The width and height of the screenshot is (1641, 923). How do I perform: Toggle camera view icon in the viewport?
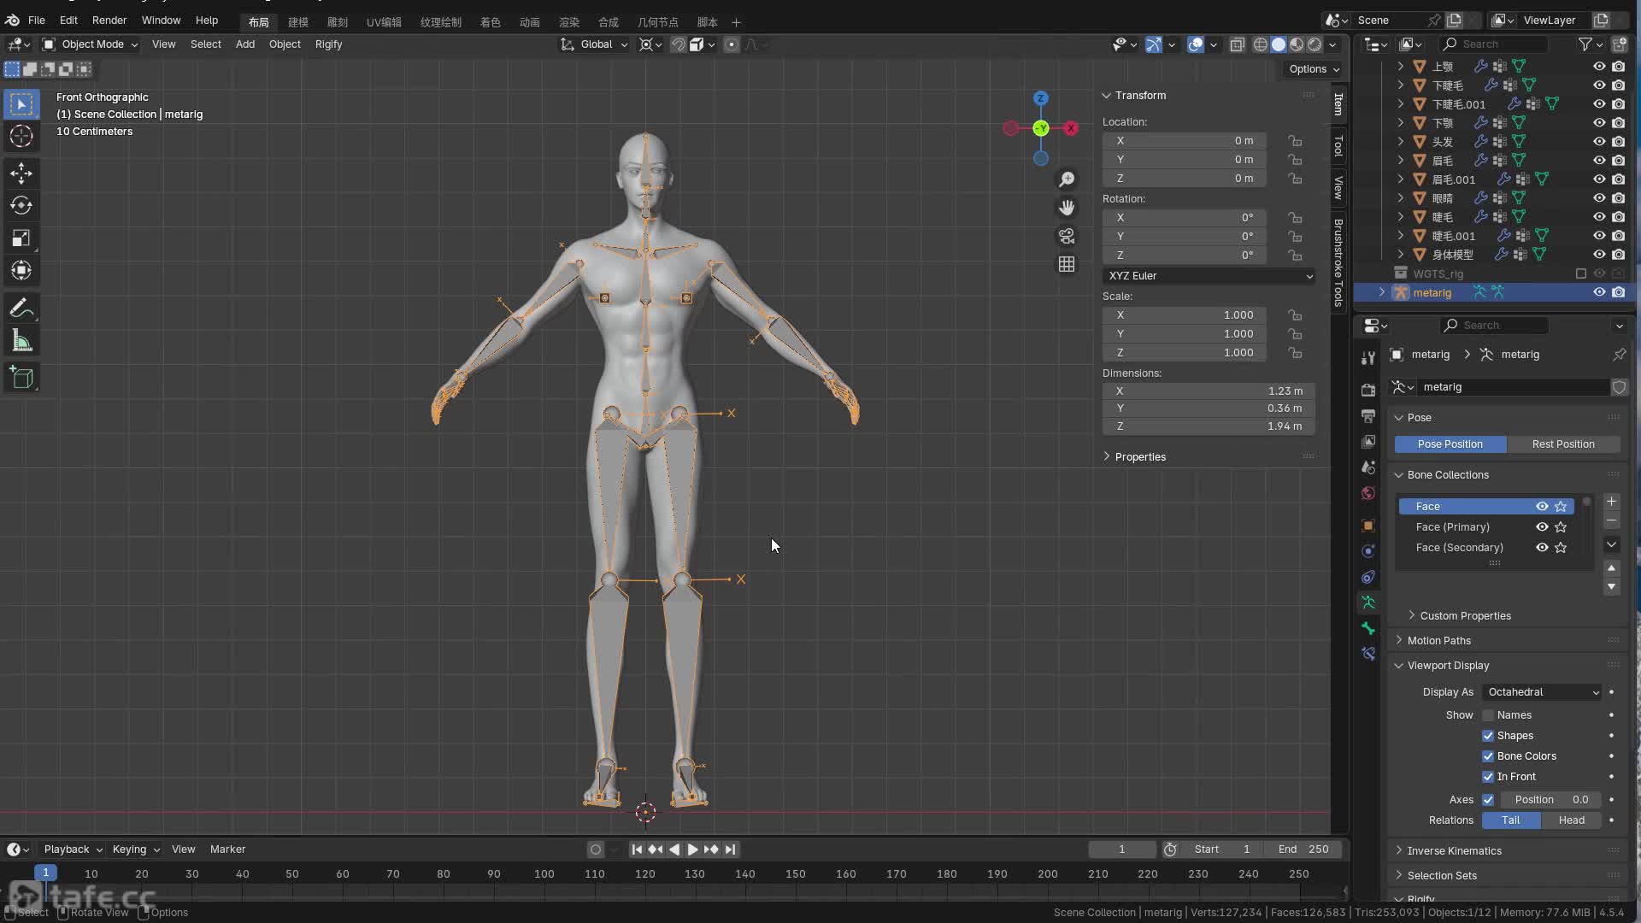[1067, 236]
